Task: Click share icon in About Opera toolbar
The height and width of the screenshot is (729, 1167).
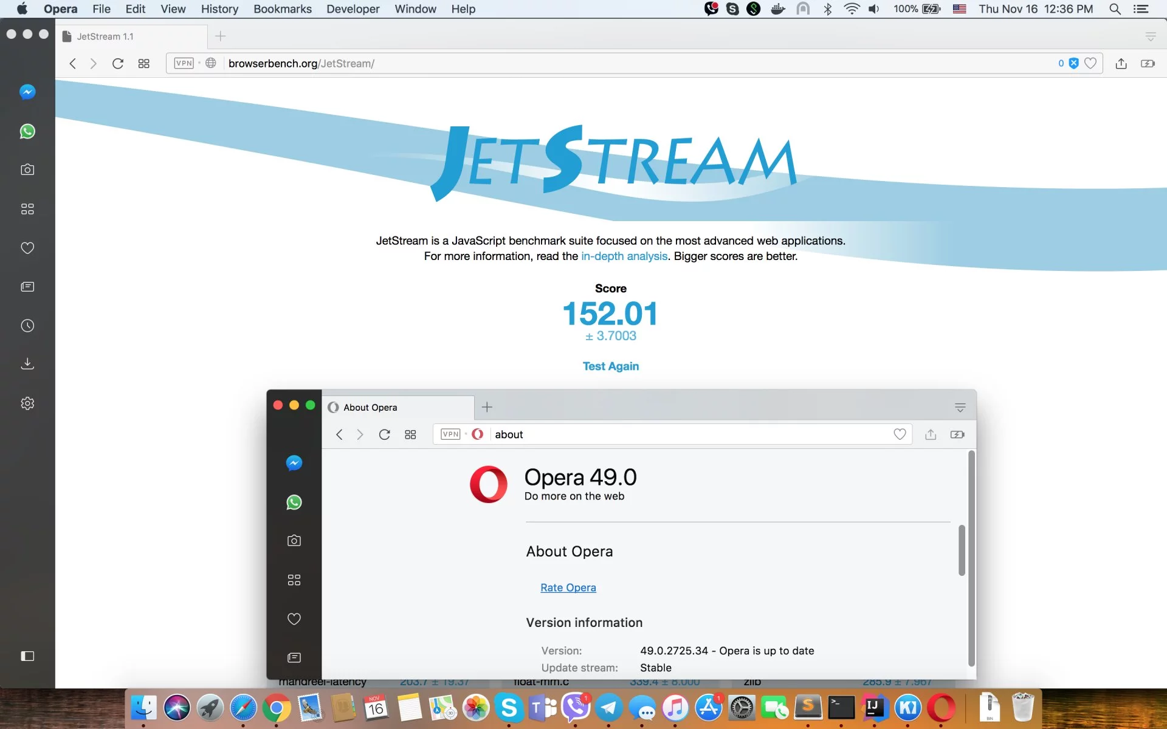Action: [x=931, y=434]
